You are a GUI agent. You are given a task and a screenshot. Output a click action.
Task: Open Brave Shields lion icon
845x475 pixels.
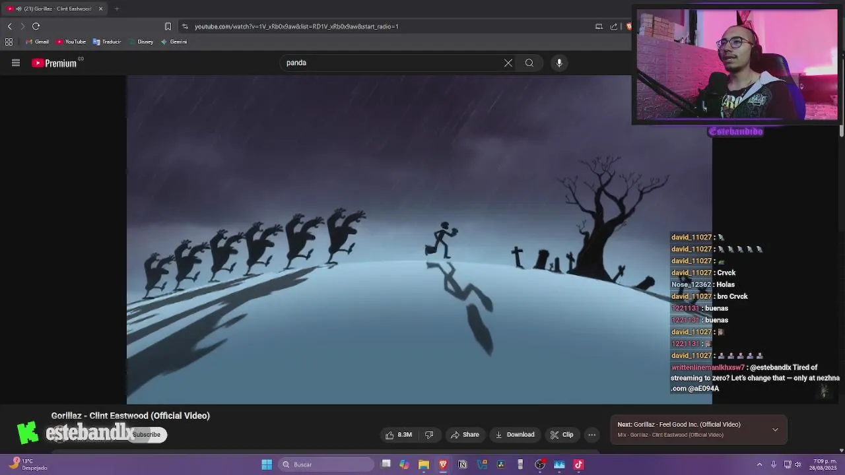(628, 26)
